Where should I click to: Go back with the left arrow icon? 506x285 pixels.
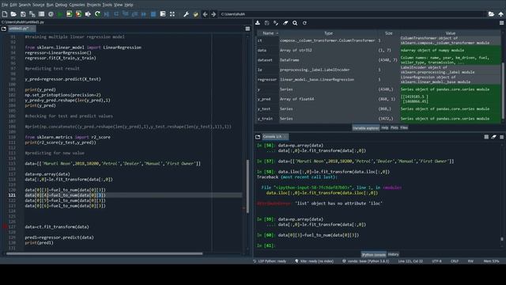(x=205, y=14)
